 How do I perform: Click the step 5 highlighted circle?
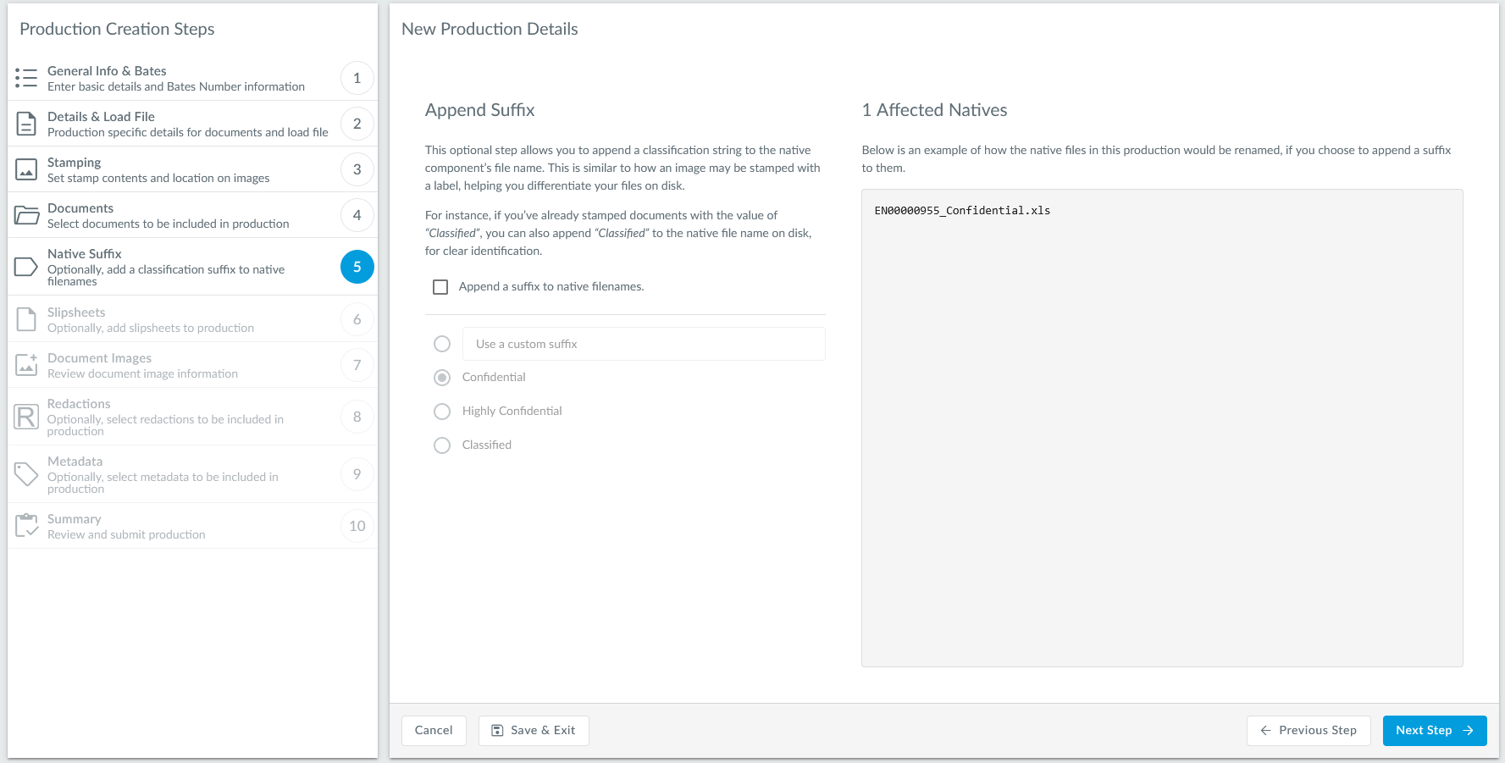point(357,267)
